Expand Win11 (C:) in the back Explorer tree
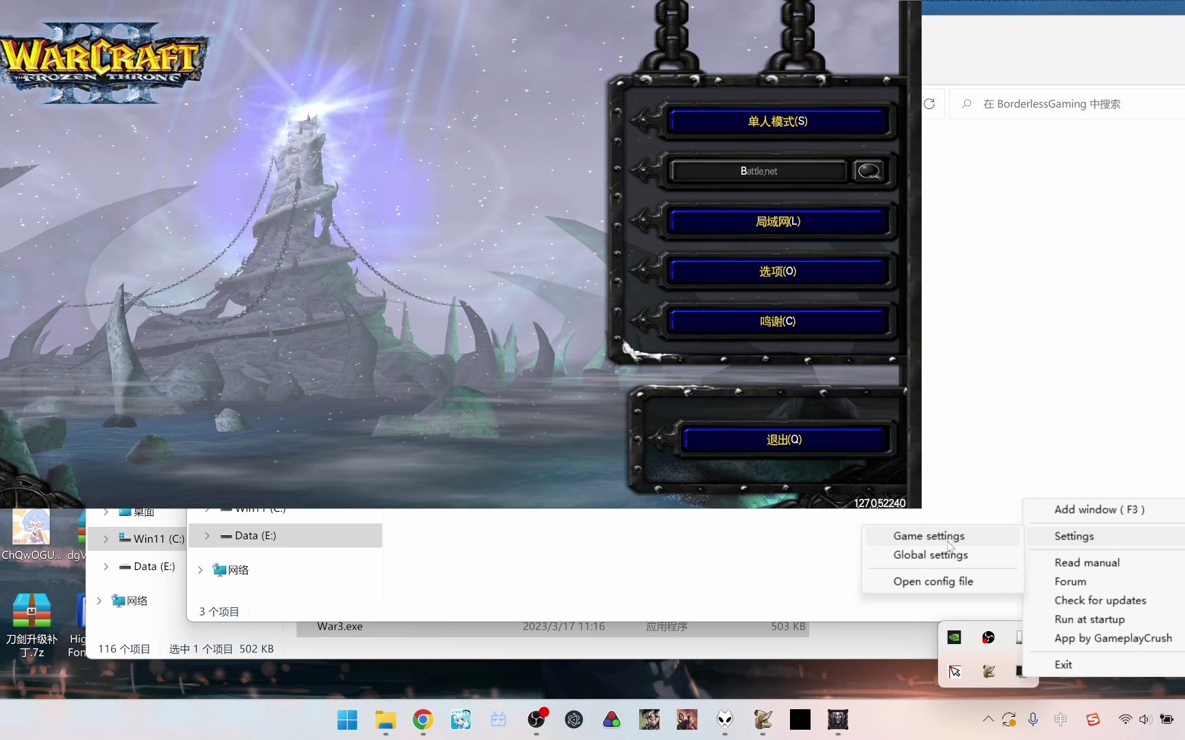Viewport: 1185px width, 740px height. click(106, 539)
